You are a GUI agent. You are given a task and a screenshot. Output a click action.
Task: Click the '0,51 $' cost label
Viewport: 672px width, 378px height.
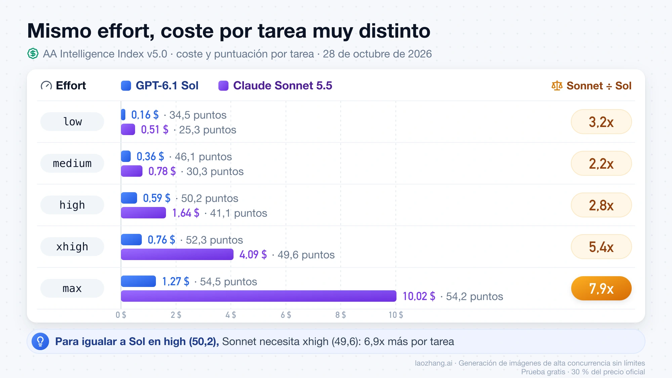pos(155,130)
